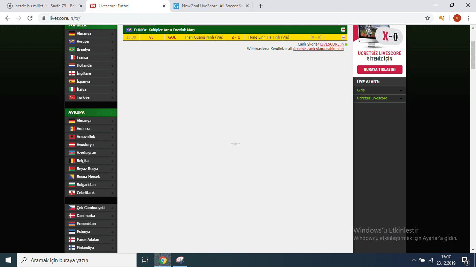Click the Estonya flag icon

click(72, 232)
